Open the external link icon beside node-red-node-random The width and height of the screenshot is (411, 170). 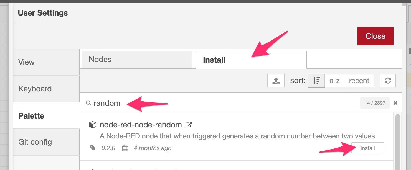189,125
